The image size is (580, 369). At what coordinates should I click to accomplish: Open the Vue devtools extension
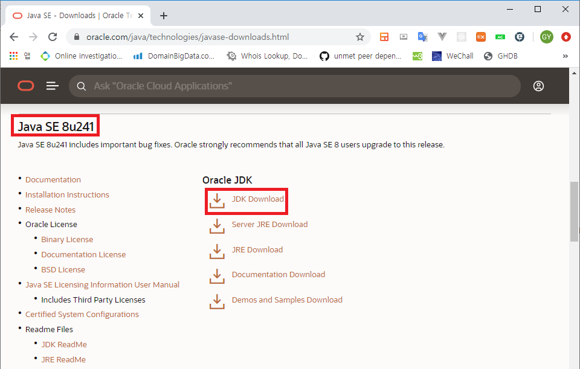pyautogui.click(x=442, y=37)
